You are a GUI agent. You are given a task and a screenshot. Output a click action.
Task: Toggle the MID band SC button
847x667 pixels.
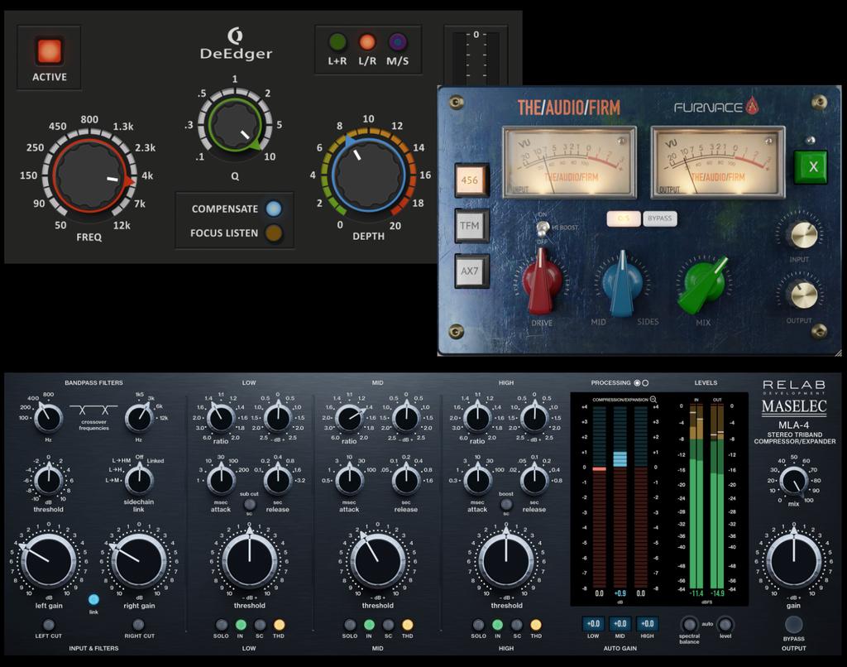[x=389, y=625]
